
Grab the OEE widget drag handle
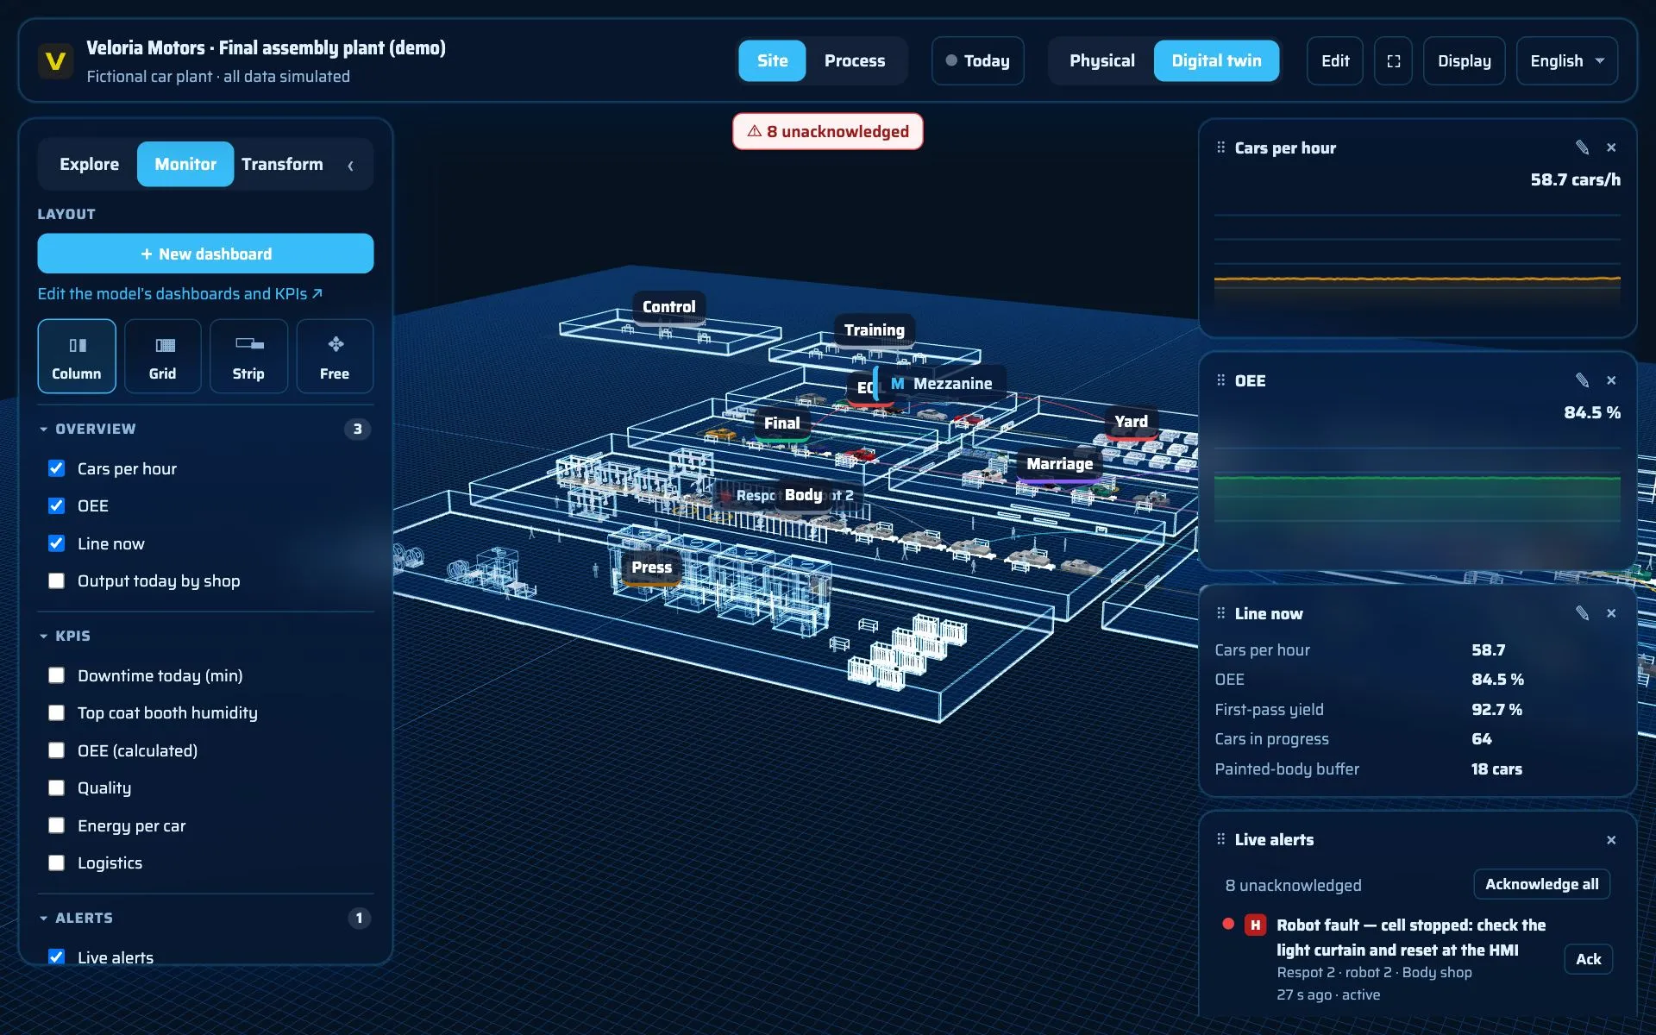click(x=1220, y=380)
